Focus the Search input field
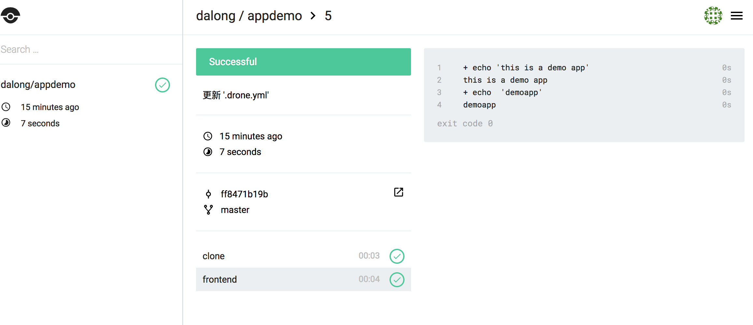Image resolution: width=753 pixels, height=325 pixels. [88, 49]
